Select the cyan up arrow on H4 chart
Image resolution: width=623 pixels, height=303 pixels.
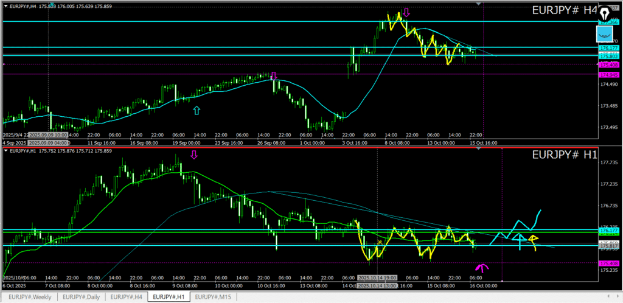[196, 110]
